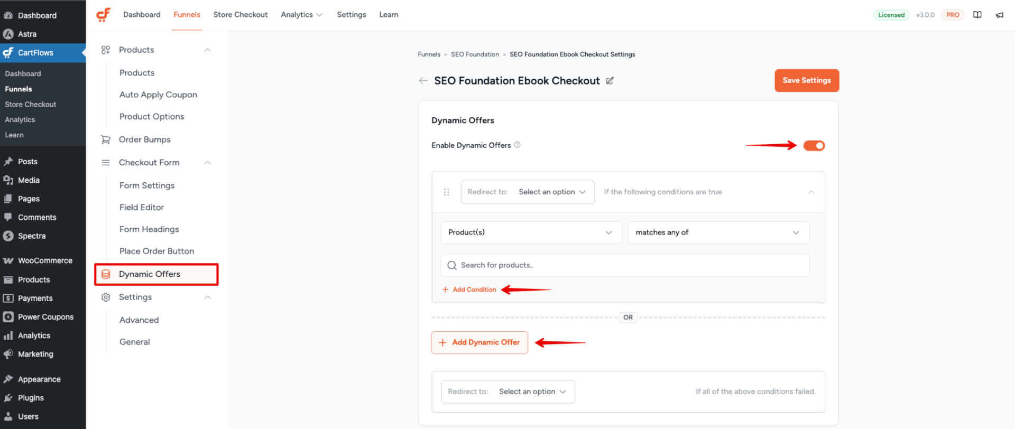The height and width of the screenshot is (429, 1015).
Task: Click the Licensed status badge
Action: pos(891,15)
